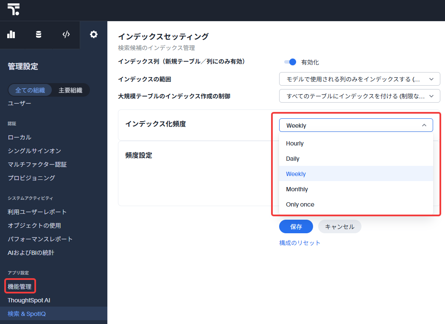Collapse the Weekly frequency dropdown

tap(356, 125)
